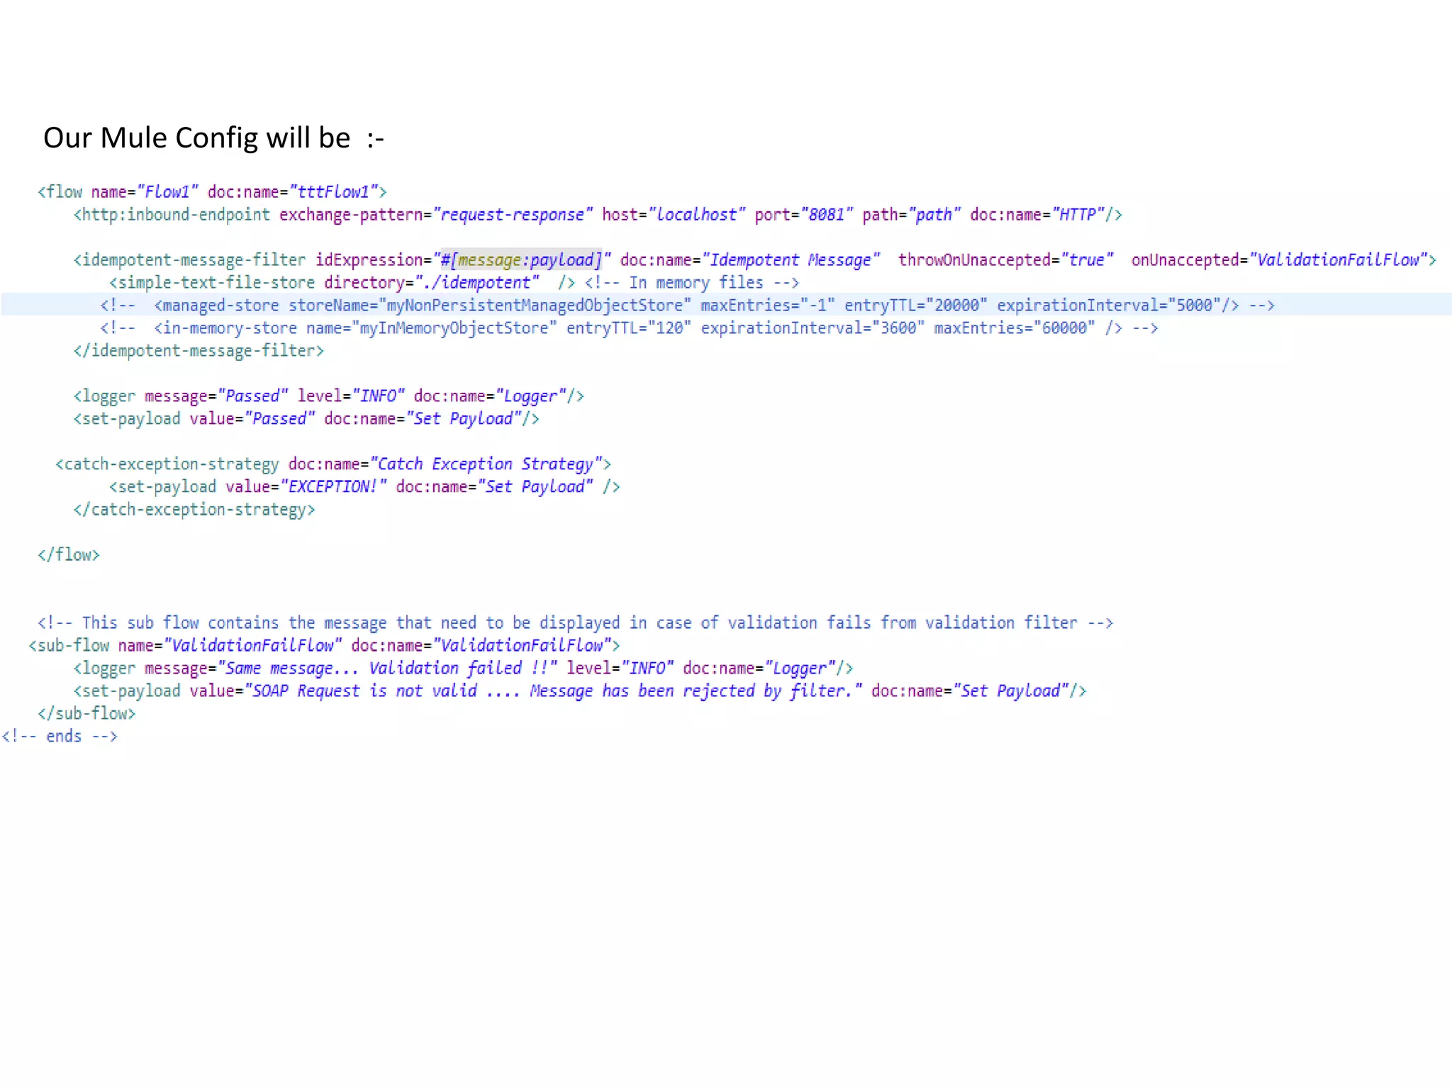1452x1089 pixels.
Task: Click the closing catch-exception-strategy tag
Action: pos(194,509)
